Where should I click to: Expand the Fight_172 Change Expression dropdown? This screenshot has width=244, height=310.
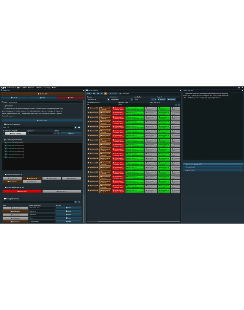click(75, 127)
